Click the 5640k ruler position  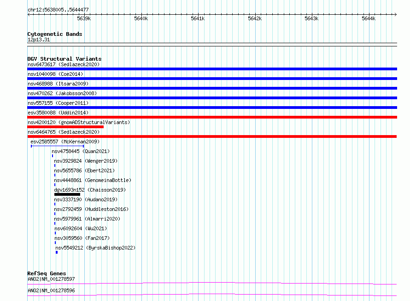[x=141, y=18]
